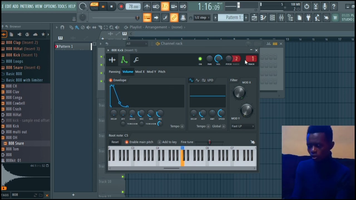Open the Playlist - Arrangement breadcrumb
This screenshot has width=356, height=200.
pos(148,27)
